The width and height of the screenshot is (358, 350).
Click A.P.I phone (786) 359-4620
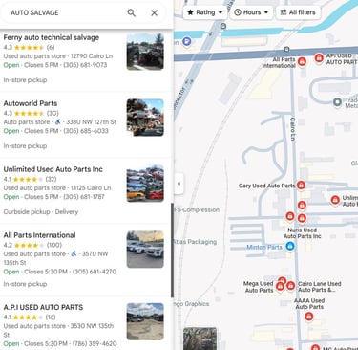pos(95,344)
